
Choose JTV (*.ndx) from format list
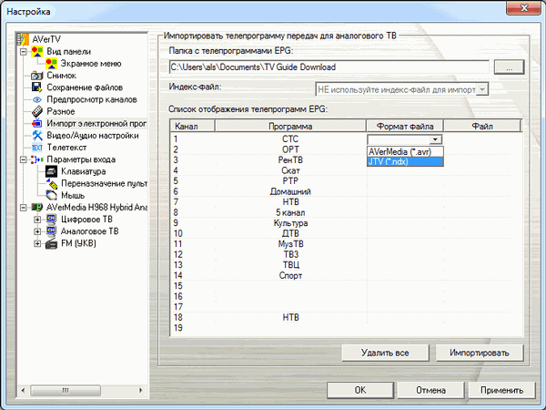tap(405, 161)
